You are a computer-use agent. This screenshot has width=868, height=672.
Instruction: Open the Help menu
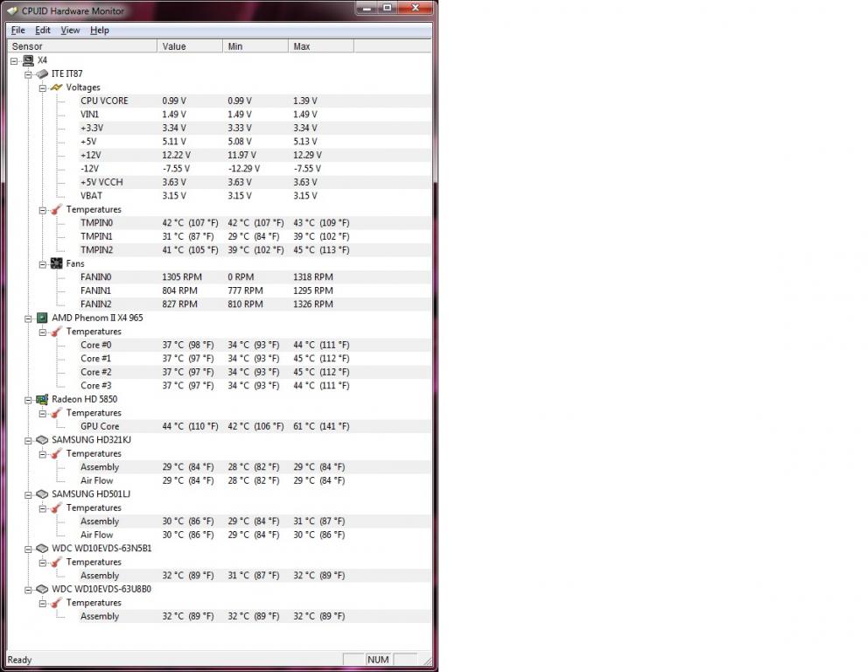click(x=100, y=31)
